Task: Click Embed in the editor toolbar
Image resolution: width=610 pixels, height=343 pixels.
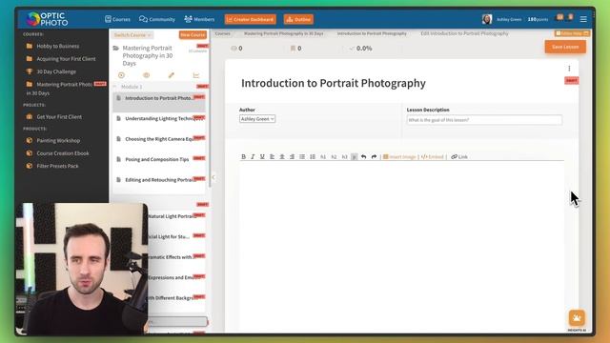Action: click(x=432, y=156)
